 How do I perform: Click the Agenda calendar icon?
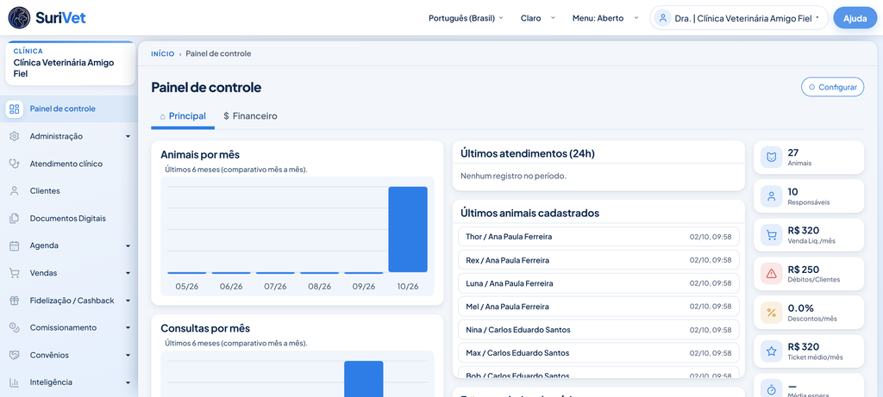(x=15, y=245)
